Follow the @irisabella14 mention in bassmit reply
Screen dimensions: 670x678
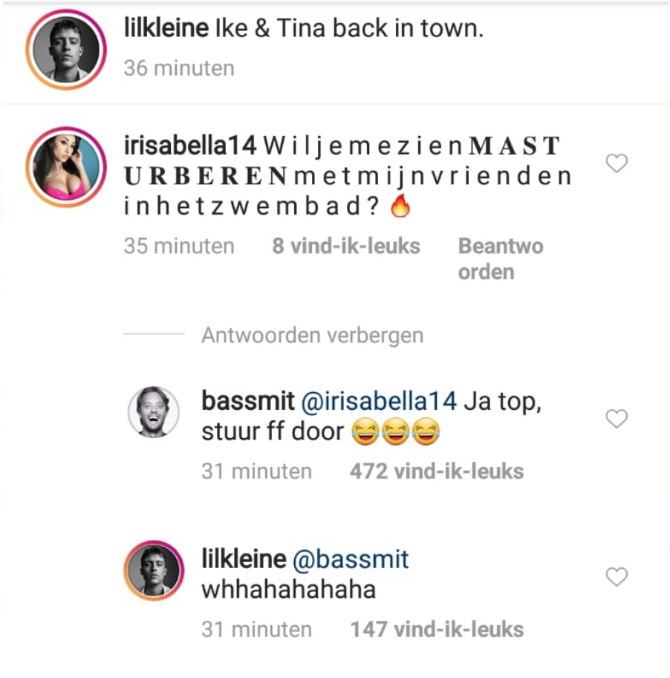point(379,401)
